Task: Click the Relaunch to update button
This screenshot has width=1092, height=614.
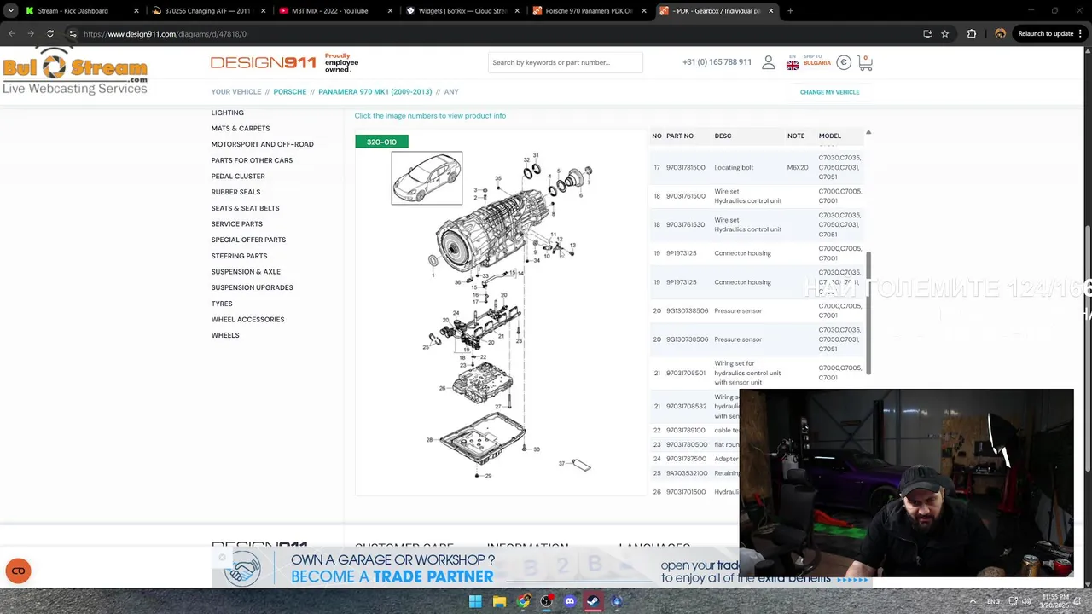Action: [1050, 33]
